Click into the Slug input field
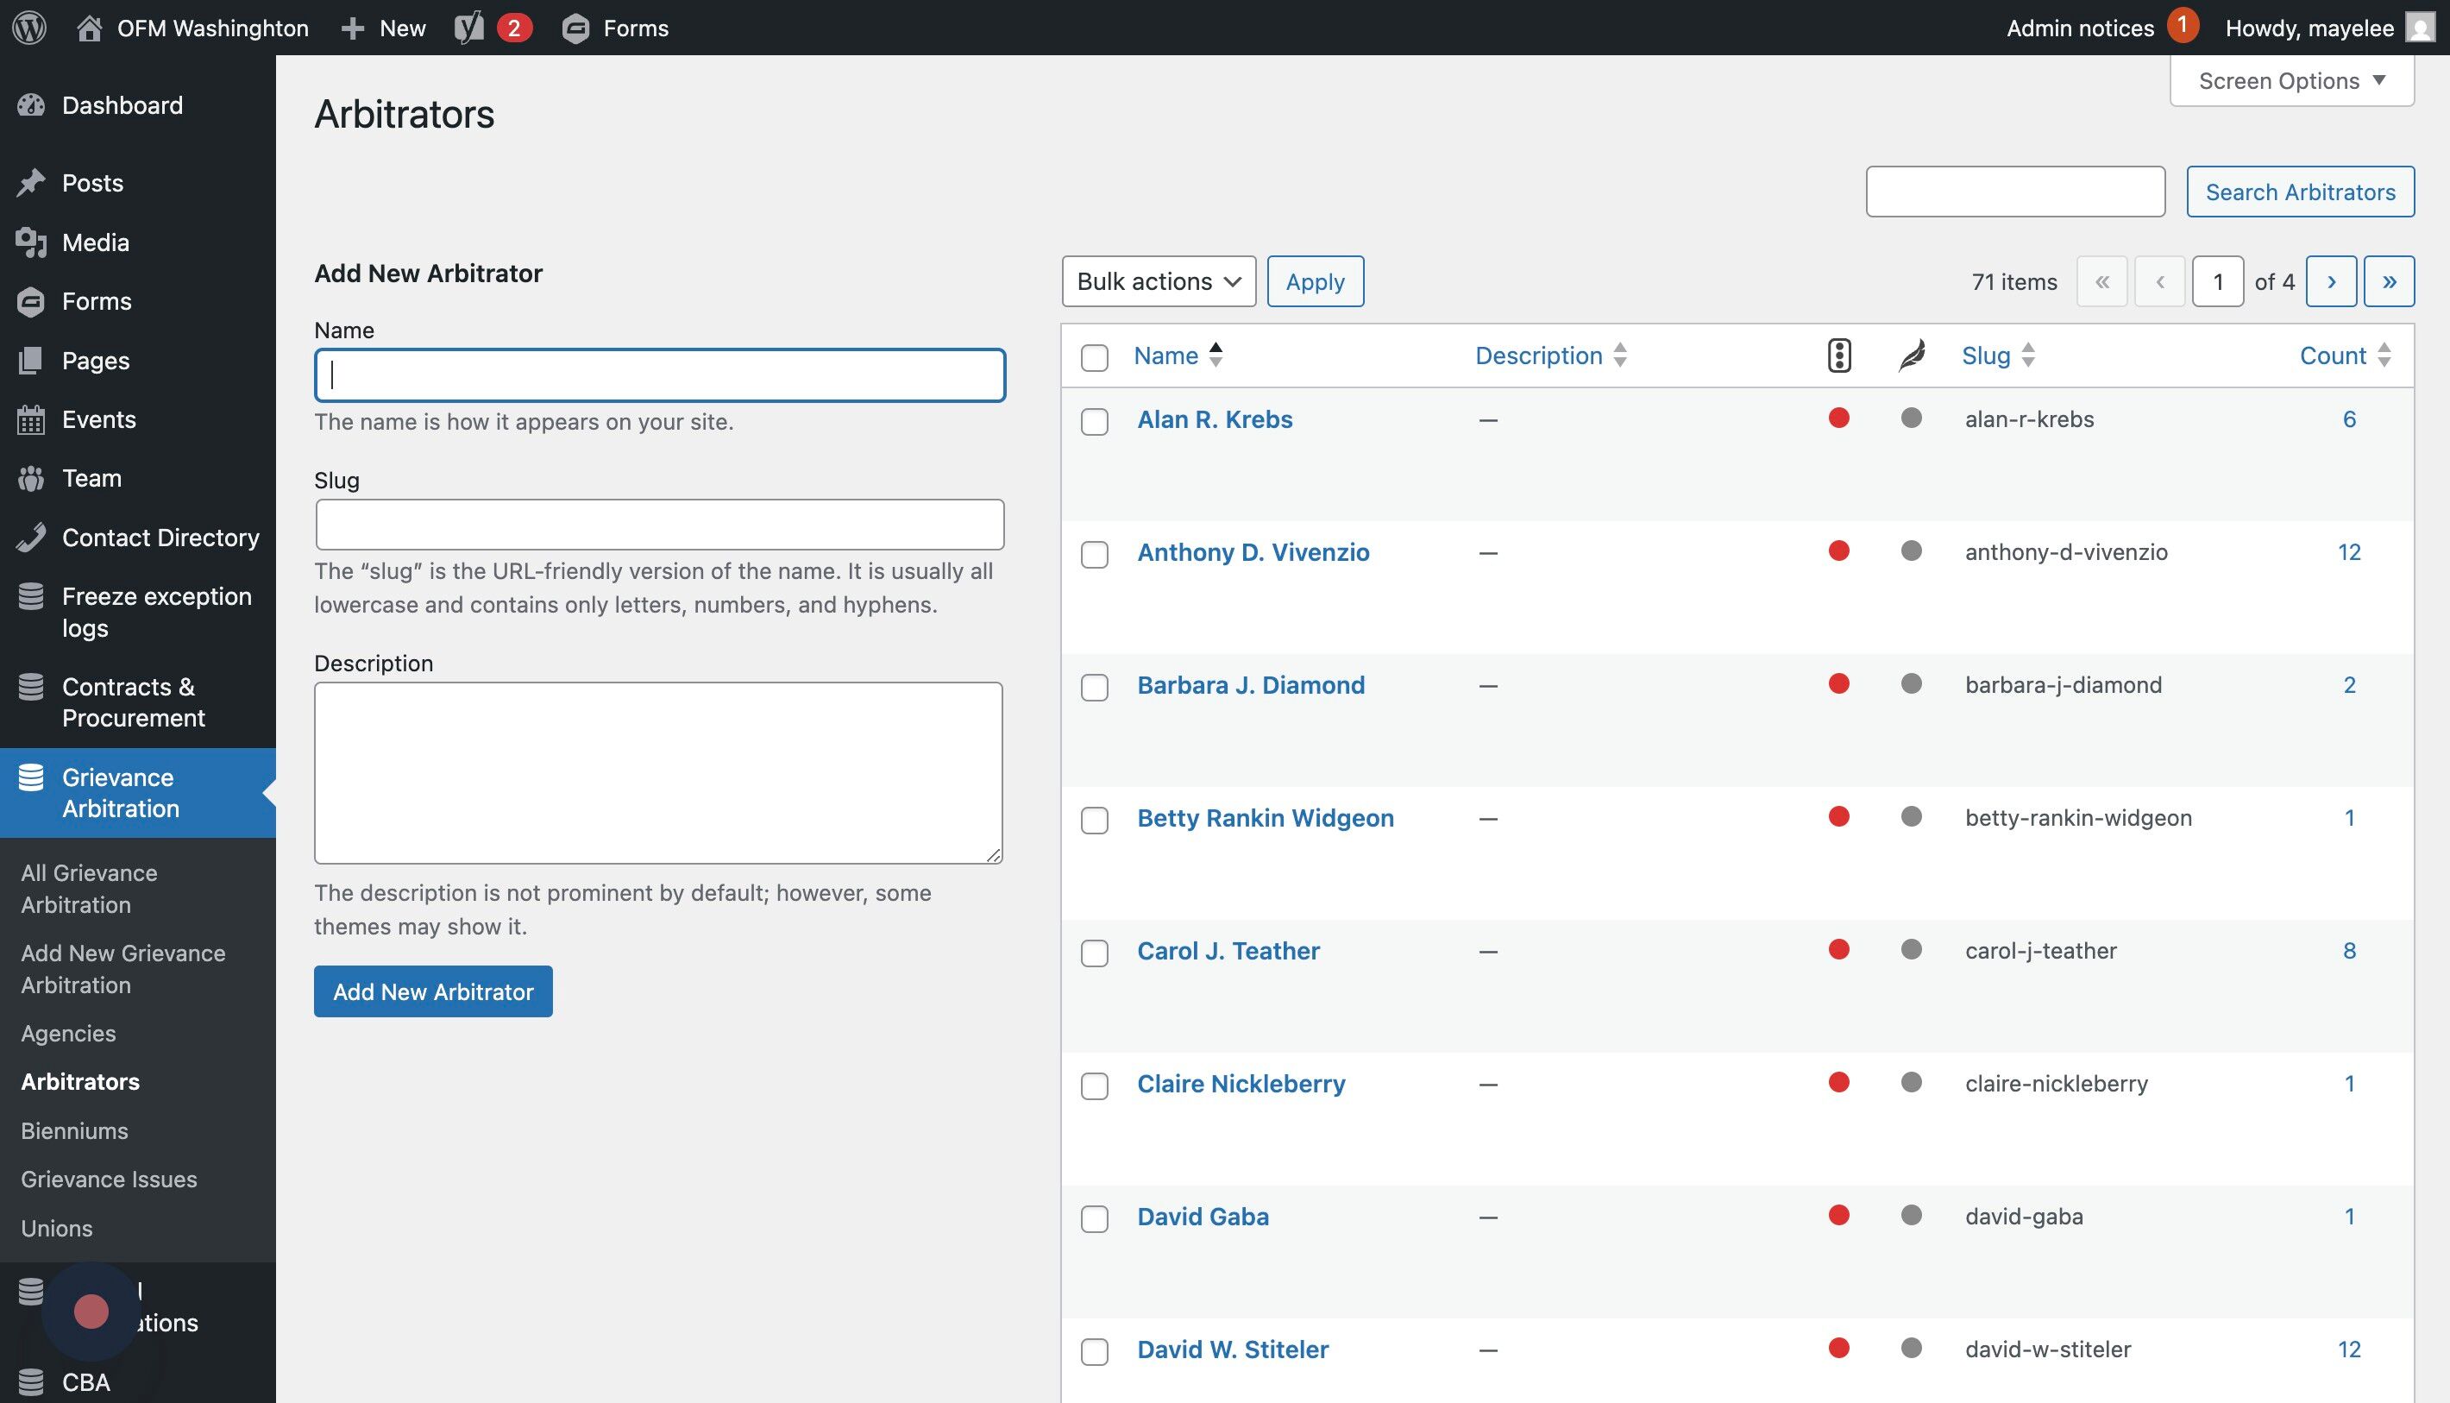 [x=659, y=525]
